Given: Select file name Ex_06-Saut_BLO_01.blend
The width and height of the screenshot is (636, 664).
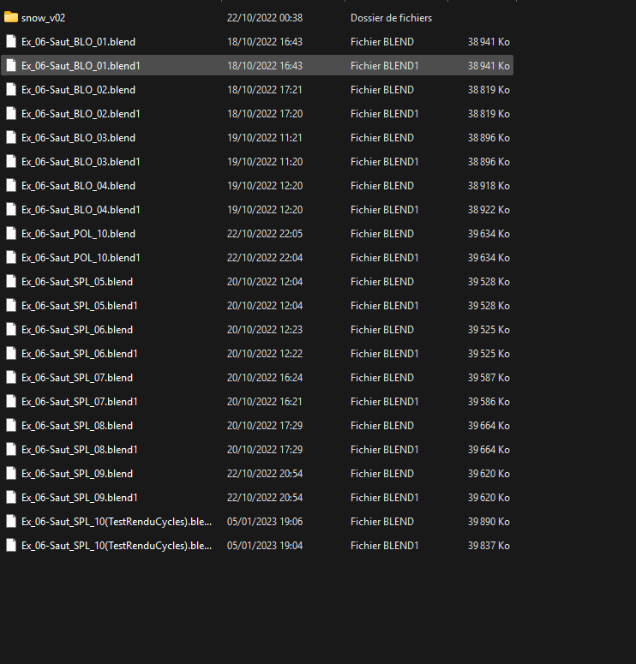Looking at the screenshot, I should pyautogui.click(x=78, y=42).
